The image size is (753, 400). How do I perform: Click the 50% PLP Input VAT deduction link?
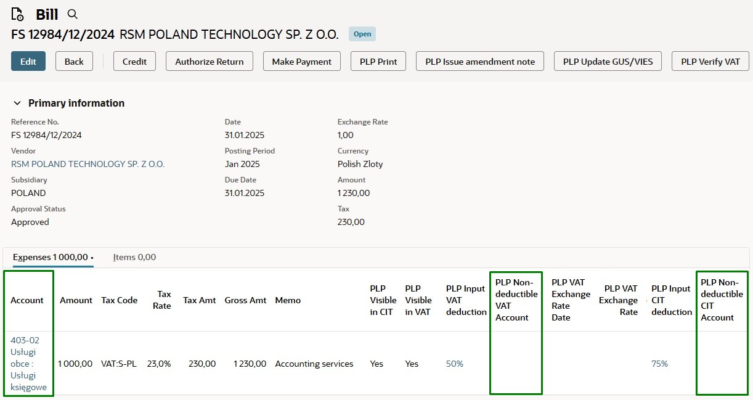(455, 364)
